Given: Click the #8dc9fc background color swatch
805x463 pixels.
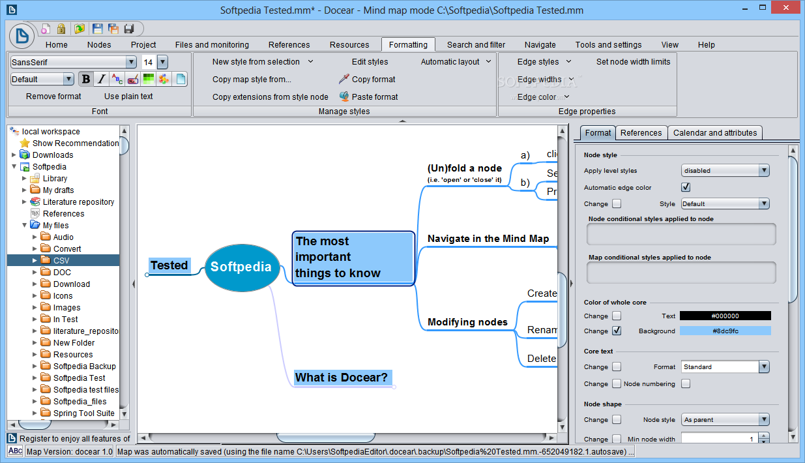Looking at the screenshot, I should point(725,331).
